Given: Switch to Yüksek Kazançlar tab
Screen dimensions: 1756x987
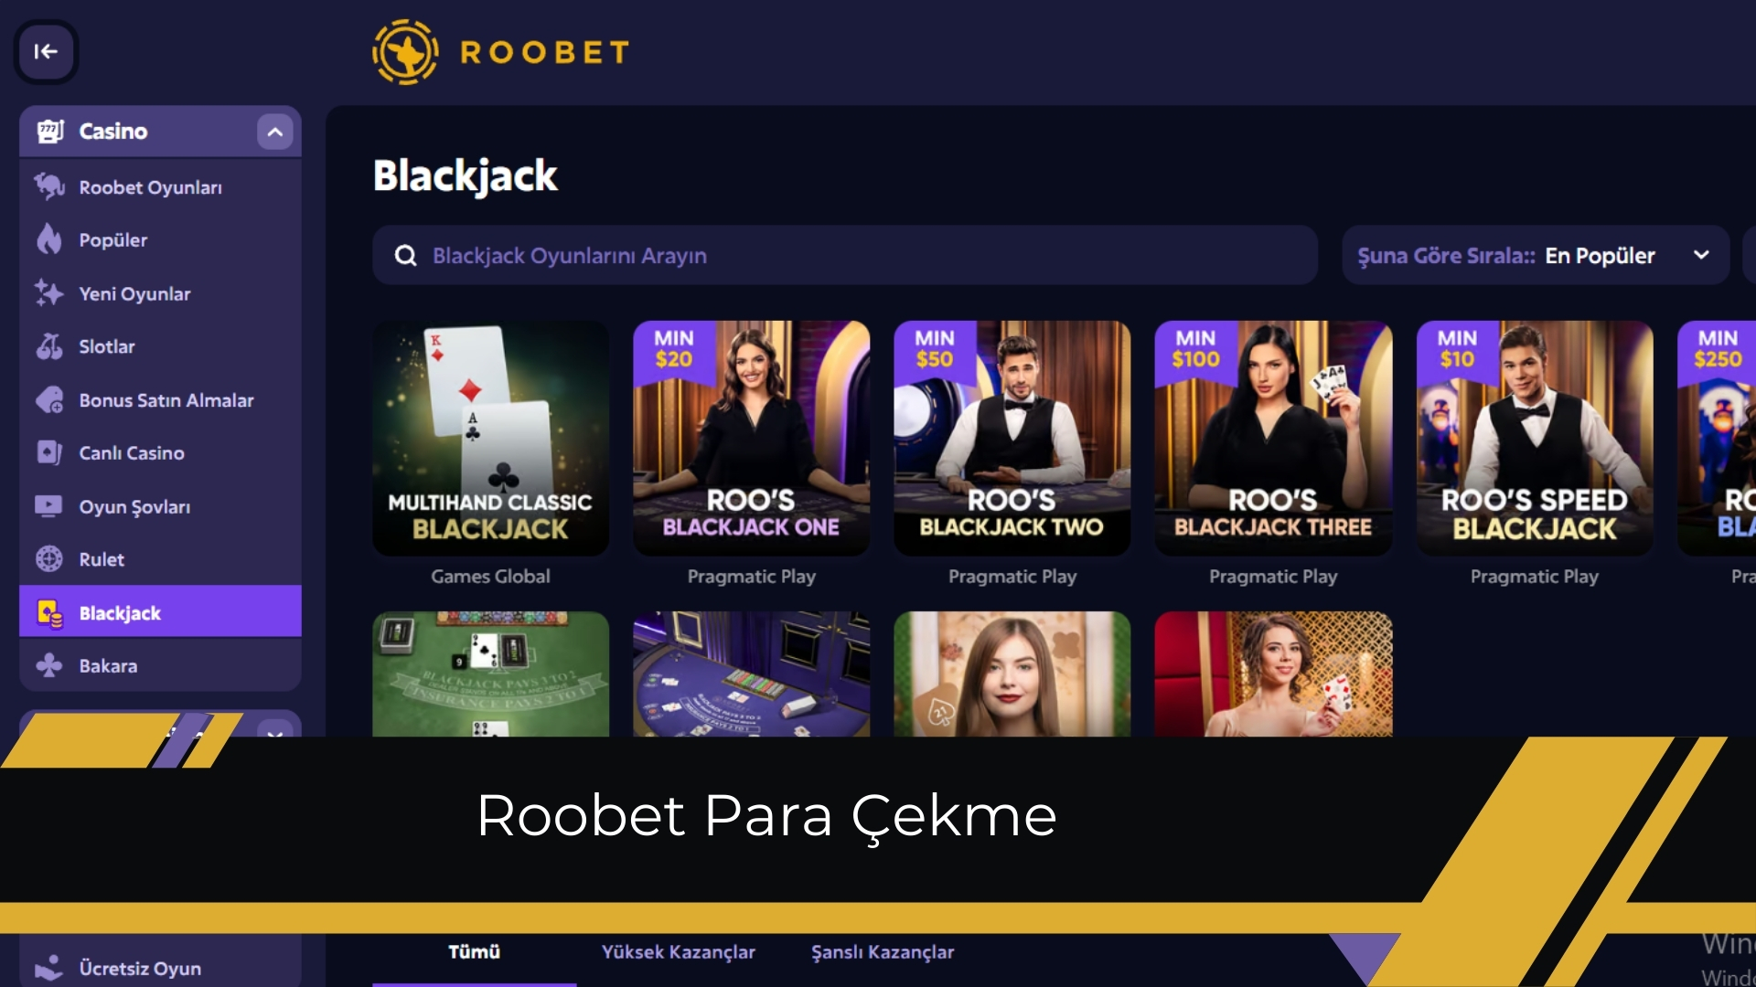Looking at the screenshot, I should tap(679, 952).
